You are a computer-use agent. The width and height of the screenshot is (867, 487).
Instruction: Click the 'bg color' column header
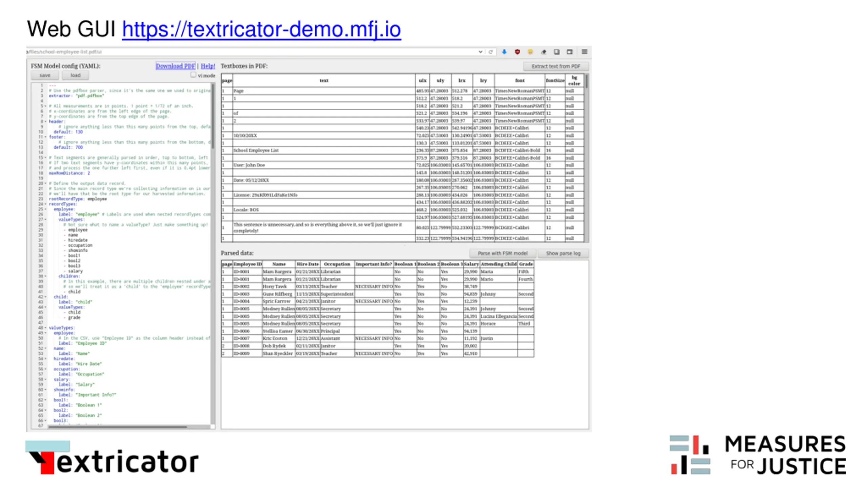(574, 80)
